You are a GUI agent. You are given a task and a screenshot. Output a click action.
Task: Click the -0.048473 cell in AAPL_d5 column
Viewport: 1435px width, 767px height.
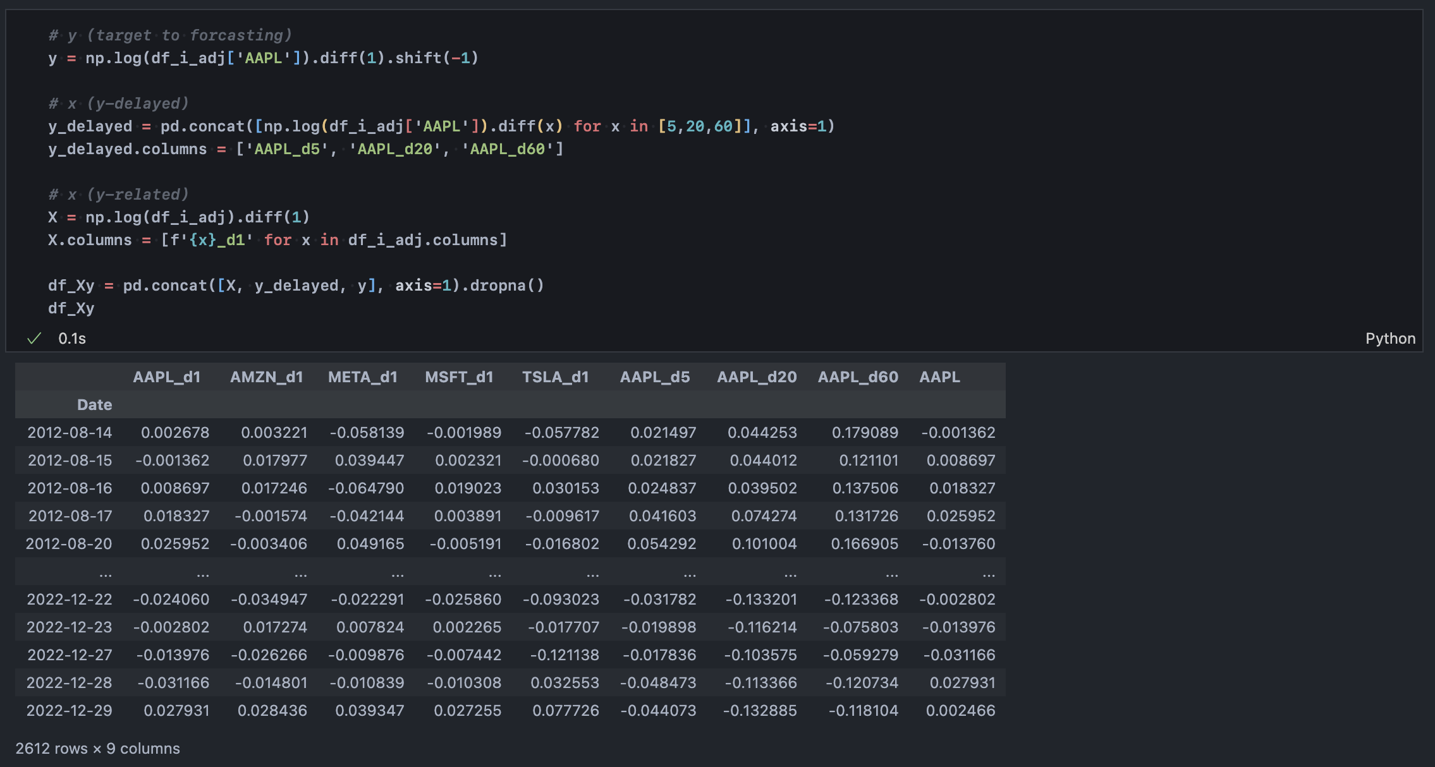(658, 683)
